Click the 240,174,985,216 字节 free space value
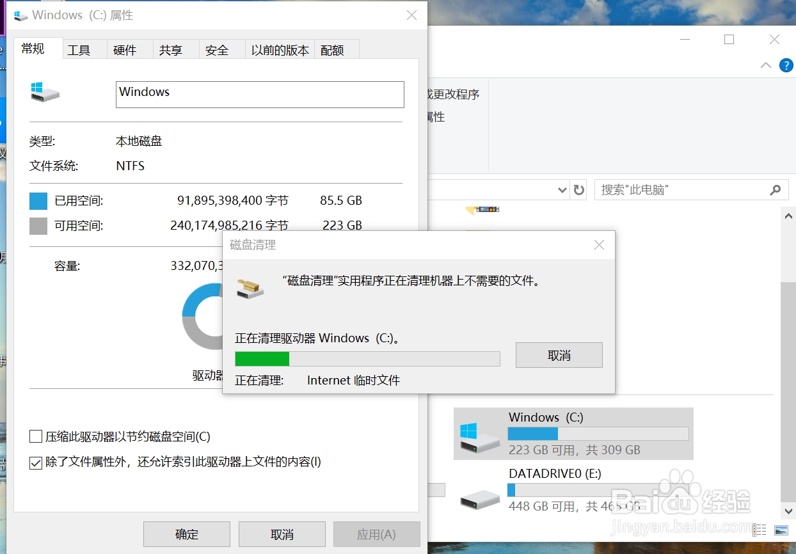 point(230,225)
